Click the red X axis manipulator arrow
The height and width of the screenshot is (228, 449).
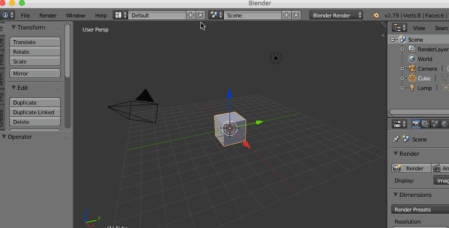coord(247,145)
